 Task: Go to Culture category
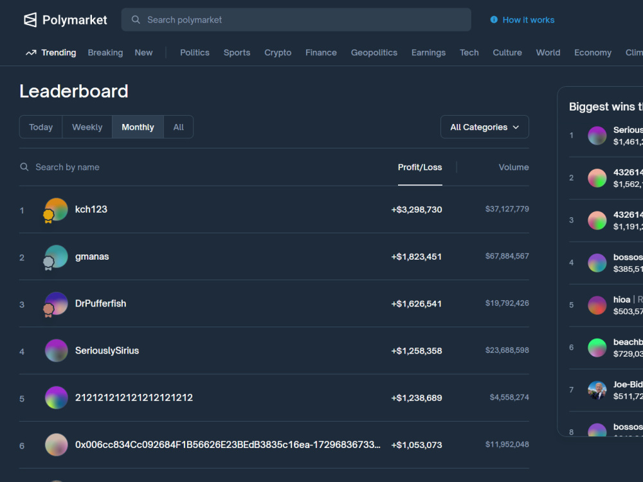507,53
